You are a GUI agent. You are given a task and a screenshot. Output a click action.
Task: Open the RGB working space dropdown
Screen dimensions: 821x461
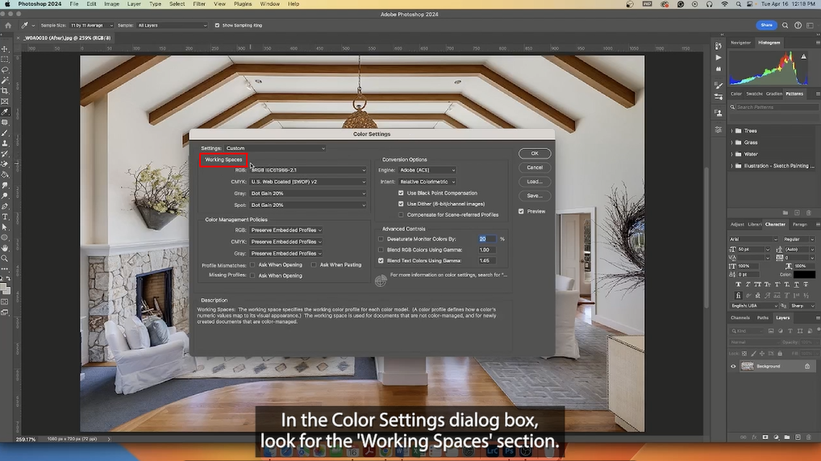click(308, 170)
